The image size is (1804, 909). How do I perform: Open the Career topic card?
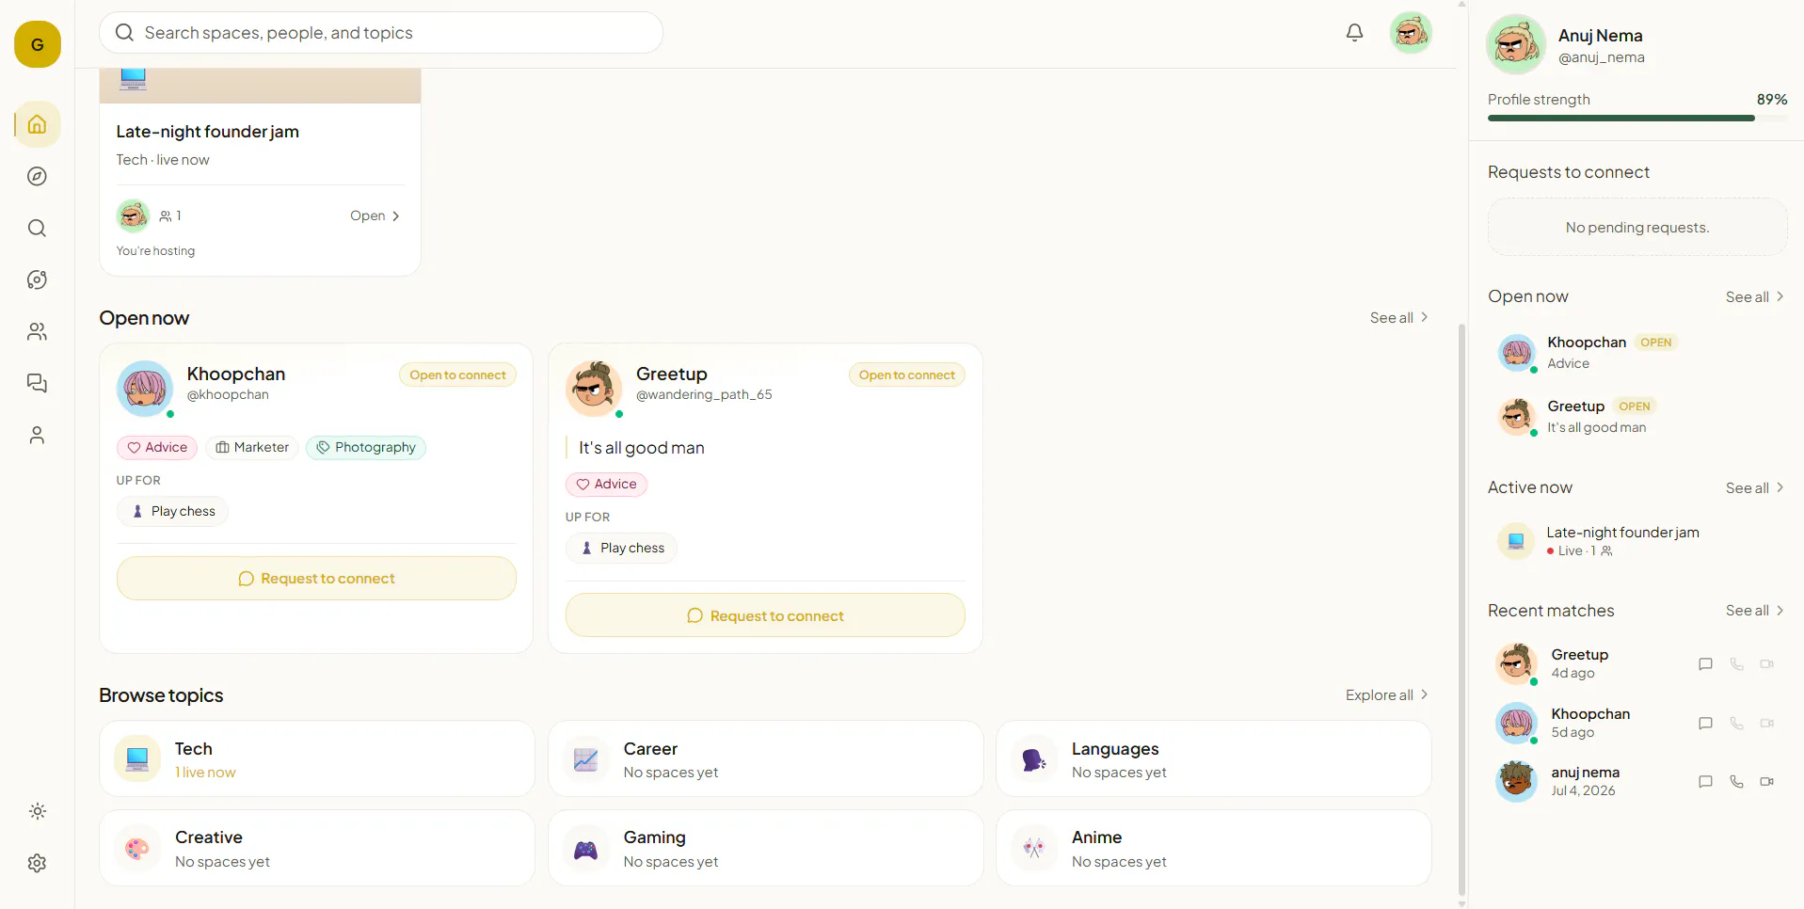(766, 758)
